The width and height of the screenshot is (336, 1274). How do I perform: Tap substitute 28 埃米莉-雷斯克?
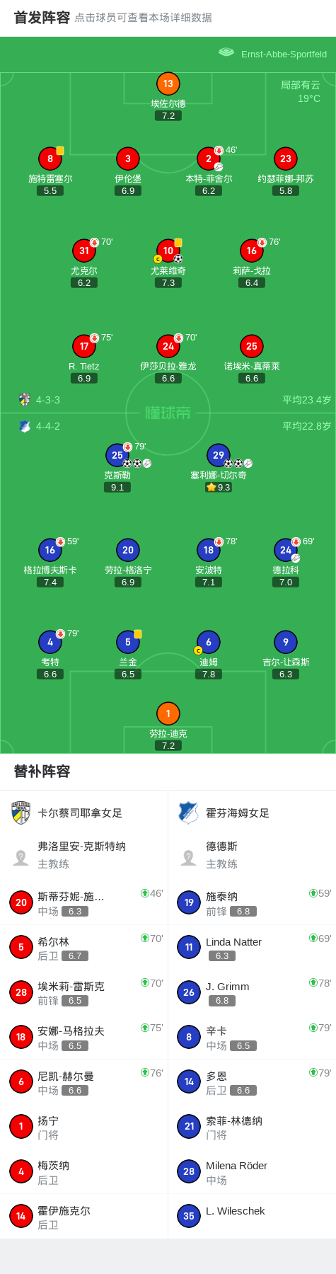[83, 992]
